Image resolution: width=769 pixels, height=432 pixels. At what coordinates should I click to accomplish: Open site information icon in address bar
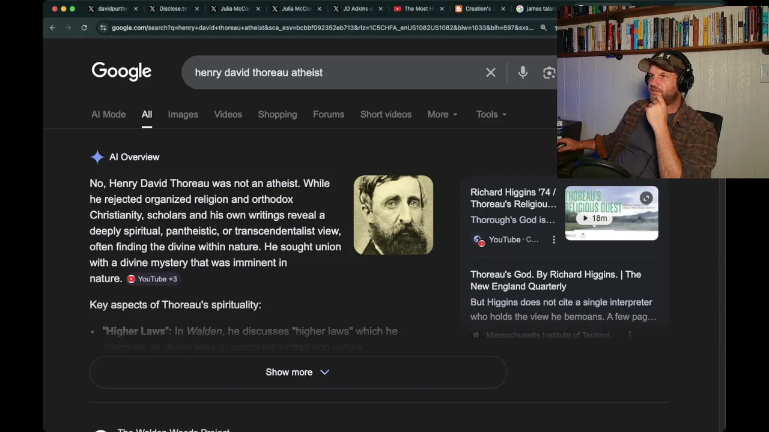click(103, 28)
